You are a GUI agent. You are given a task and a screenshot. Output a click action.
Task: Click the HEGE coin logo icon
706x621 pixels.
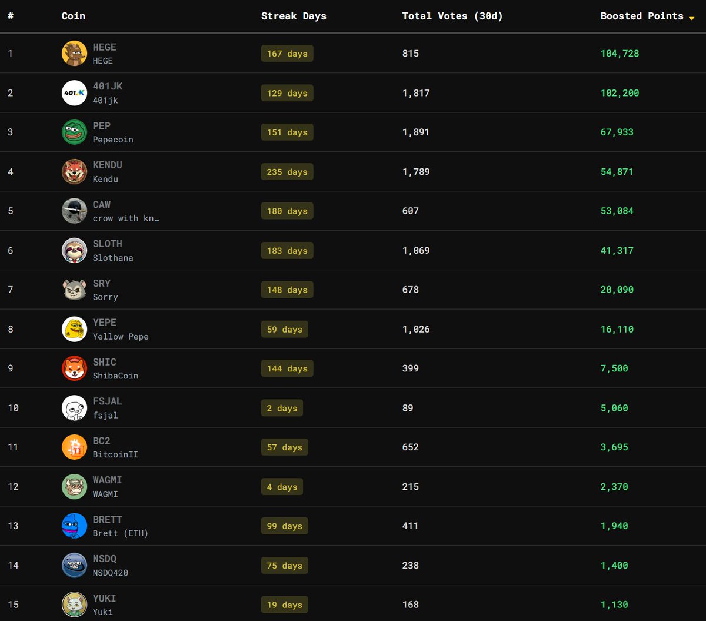[74, 54]
